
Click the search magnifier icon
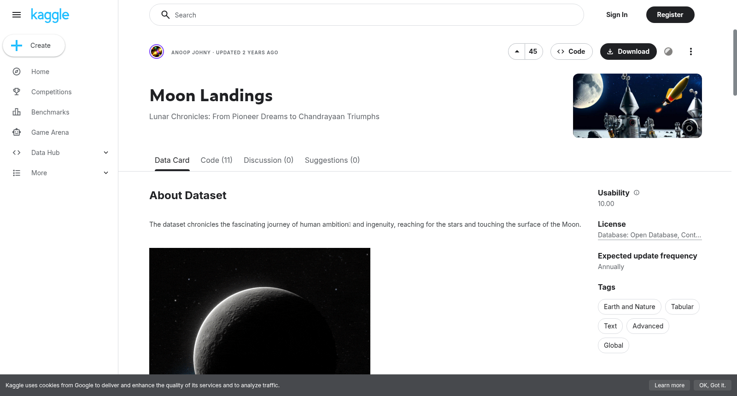pyautogui.click(x=165, y=15)
